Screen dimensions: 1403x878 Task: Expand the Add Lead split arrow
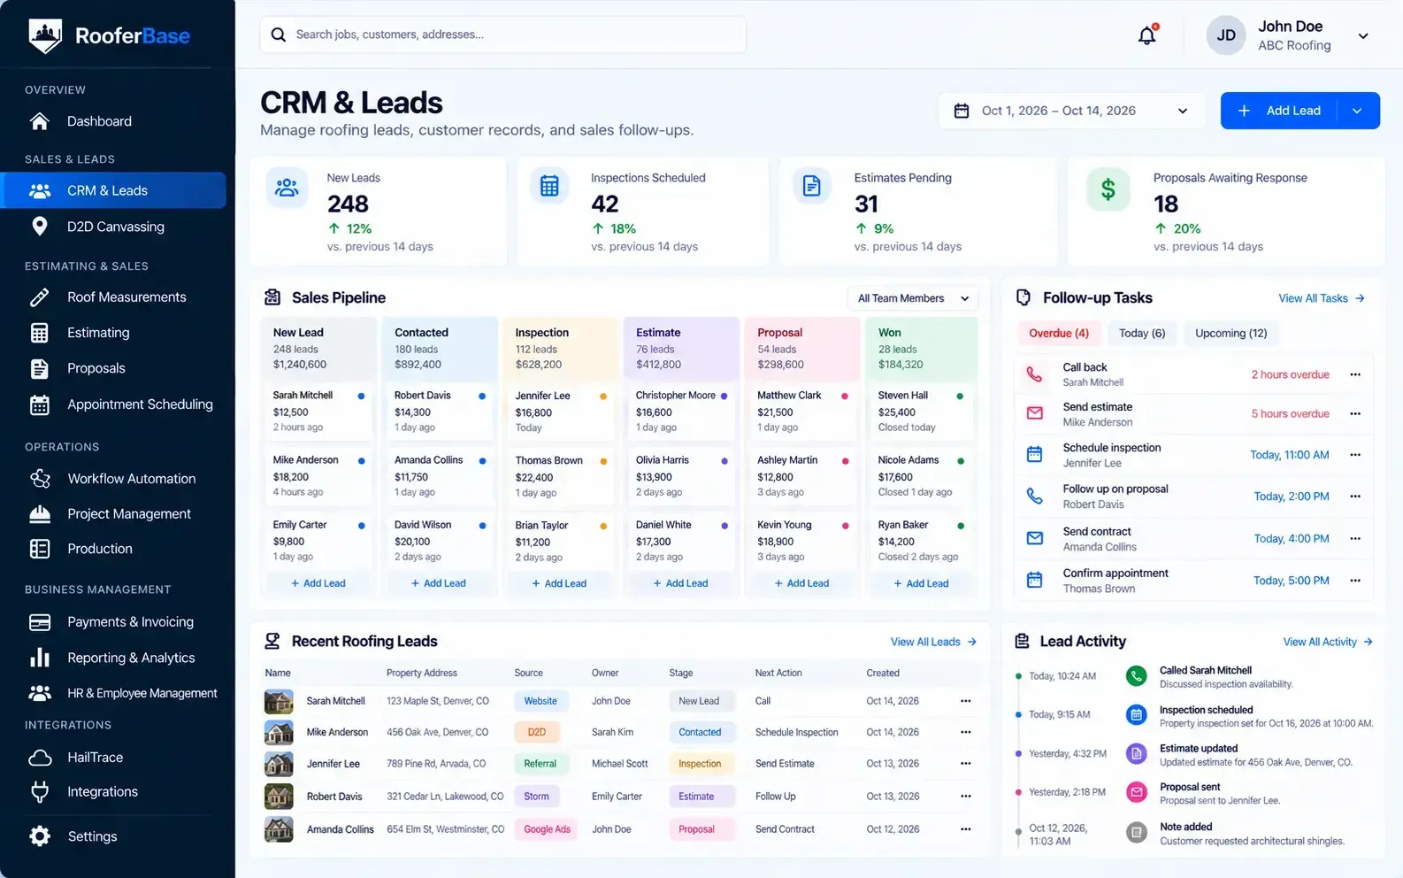[1358, 111]
